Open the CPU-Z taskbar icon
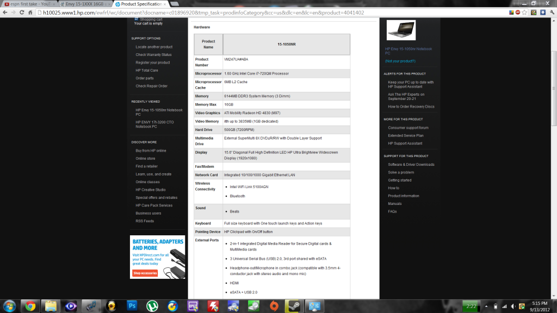This screenshot has height=313, width=557. pos(193,306)
